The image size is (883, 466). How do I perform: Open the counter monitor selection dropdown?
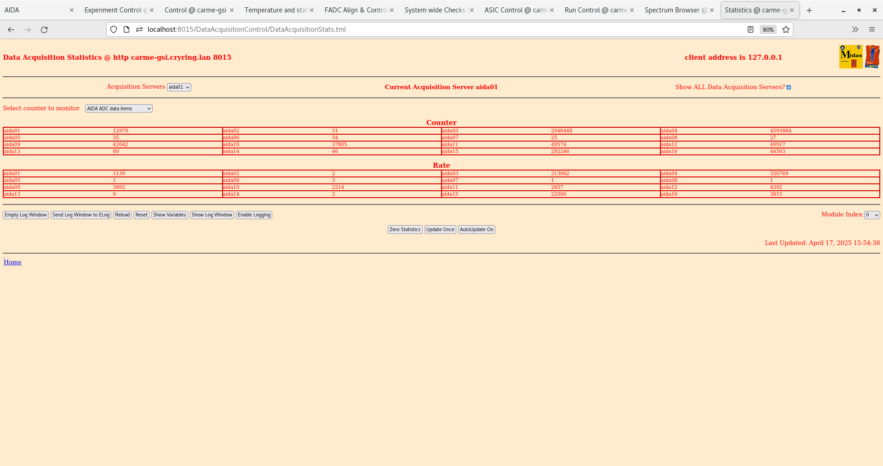coord(118,108)
